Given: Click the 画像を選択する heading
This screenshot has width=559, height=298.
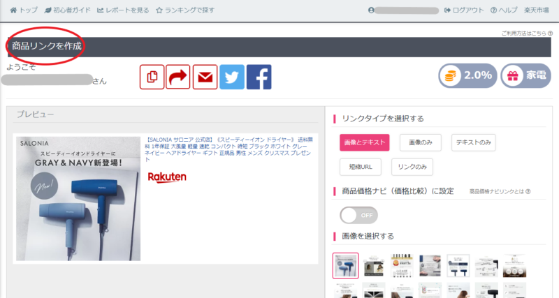Looking at the screenshot, I should coord(368,236).
